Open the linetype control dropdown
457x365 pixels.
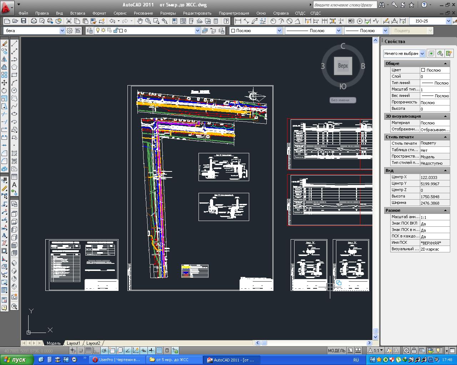click(x=313, y=31)
